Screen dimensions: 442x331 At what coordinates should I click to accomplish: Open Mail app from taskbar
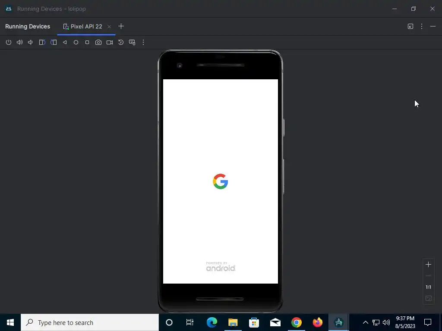[x=275, y=322]
